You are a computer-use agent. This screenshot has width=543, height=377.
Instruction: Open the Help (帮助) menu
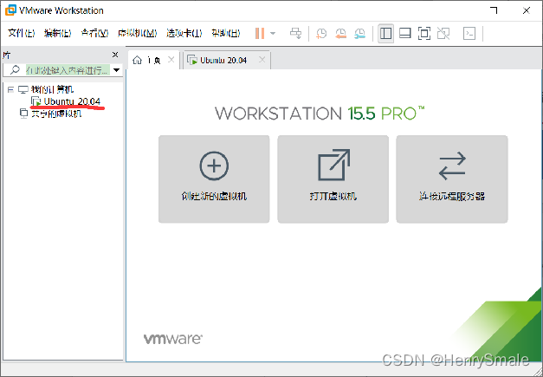[x=226, y=33]
